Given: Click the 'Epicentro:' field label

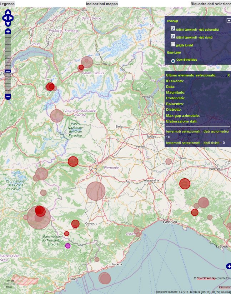Looking at the screenshot, I should click(175, 104).
